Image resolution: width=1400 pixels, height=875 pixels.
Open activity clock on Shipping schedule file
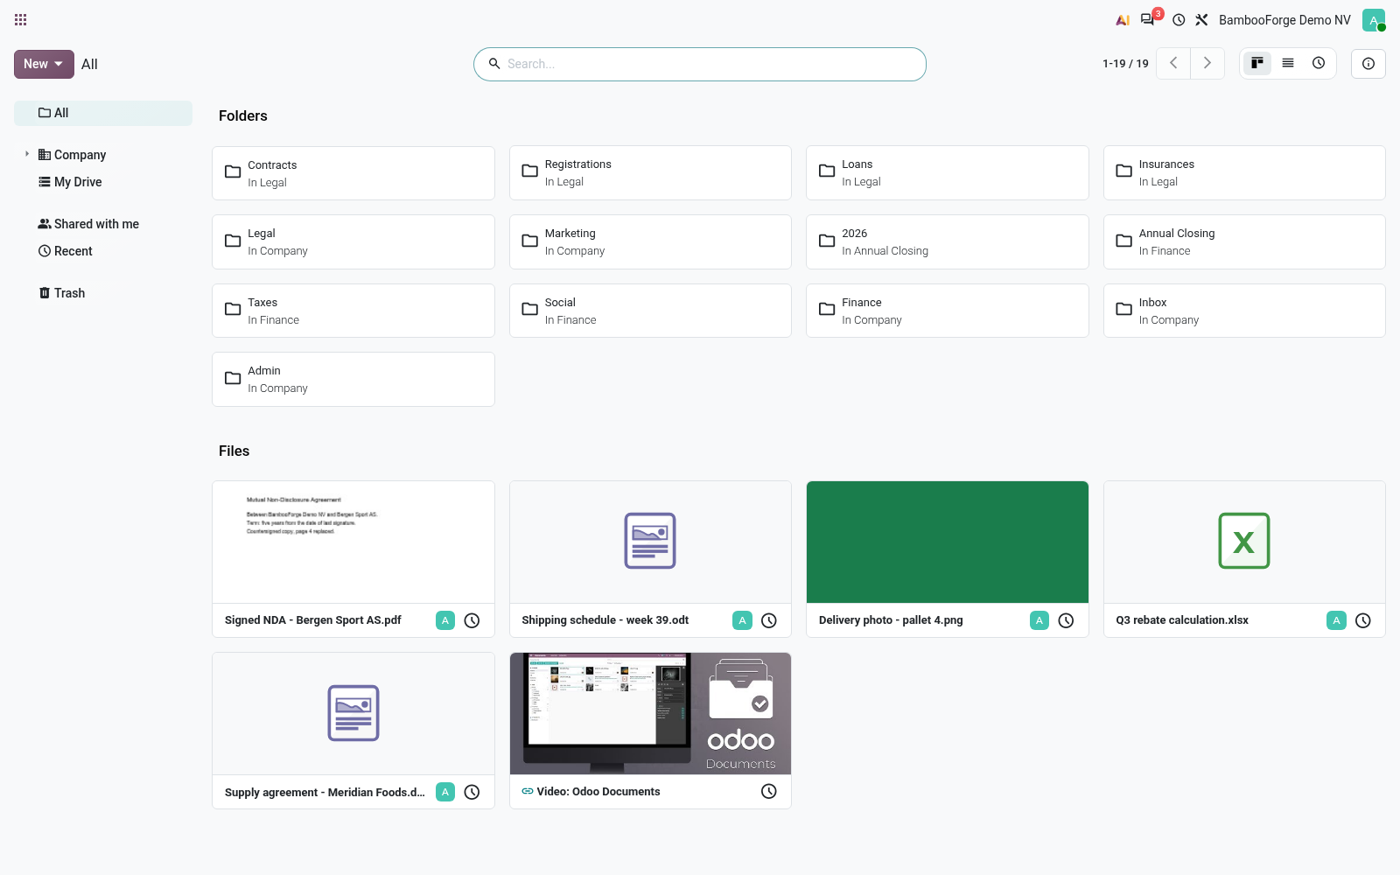pyautogui.click(x=769, y=620)
